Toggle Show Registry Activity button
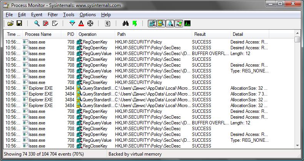This screenshot has width=304, height=161. click(152, 23)
